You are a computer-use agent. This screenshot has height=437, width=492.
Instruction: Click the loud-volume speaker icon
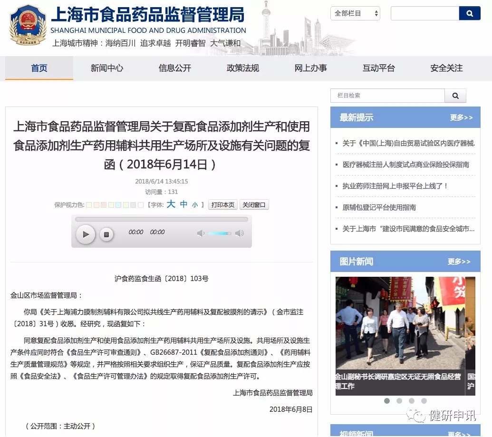pyautogui.click(x=240, y=233)
